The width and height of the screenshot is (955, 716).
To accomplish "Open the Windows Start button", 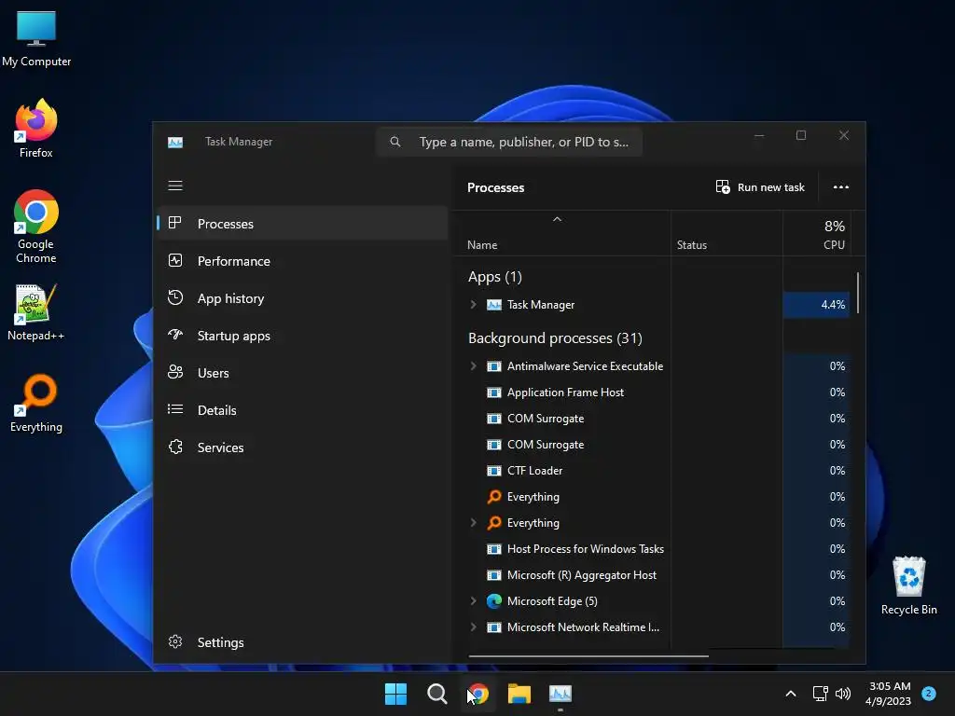I will click(395, 694).
